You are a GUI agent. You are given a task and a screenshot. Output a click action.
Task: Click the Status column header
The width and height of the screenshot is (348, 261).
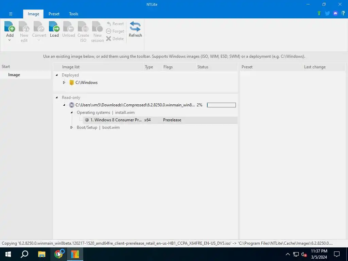217,67
